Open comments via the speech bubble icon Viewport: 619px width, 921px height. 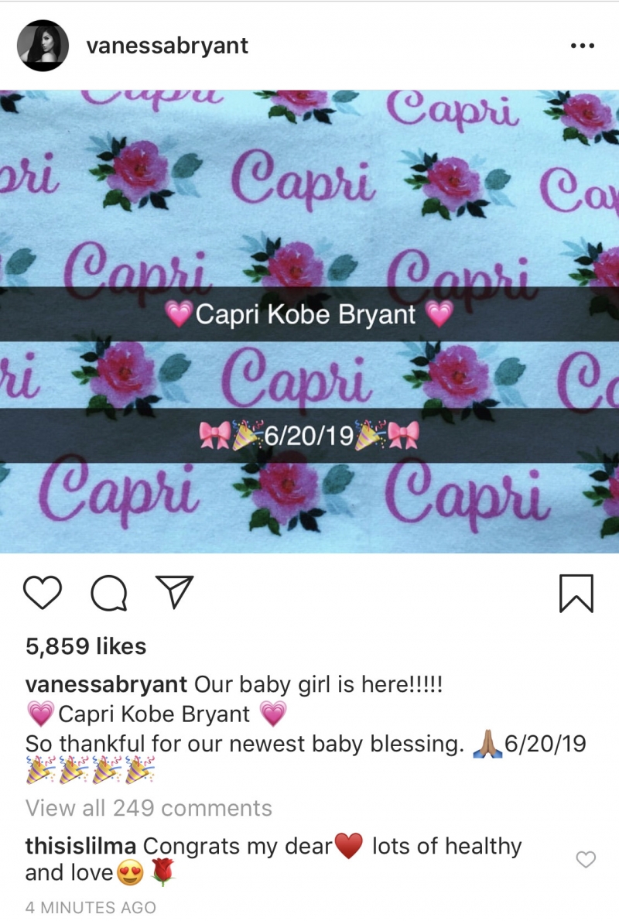coord(109,593)
